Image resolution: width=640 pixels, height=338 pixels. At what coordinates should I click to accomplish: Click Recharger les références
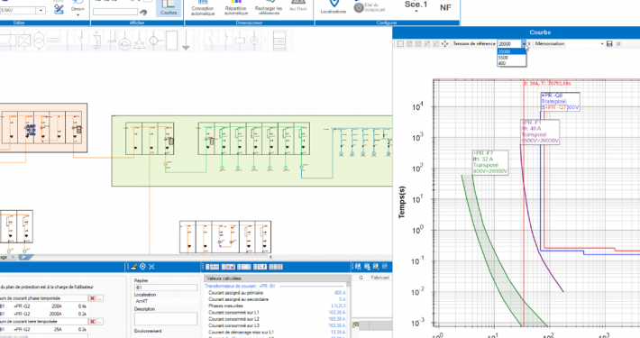268,8
